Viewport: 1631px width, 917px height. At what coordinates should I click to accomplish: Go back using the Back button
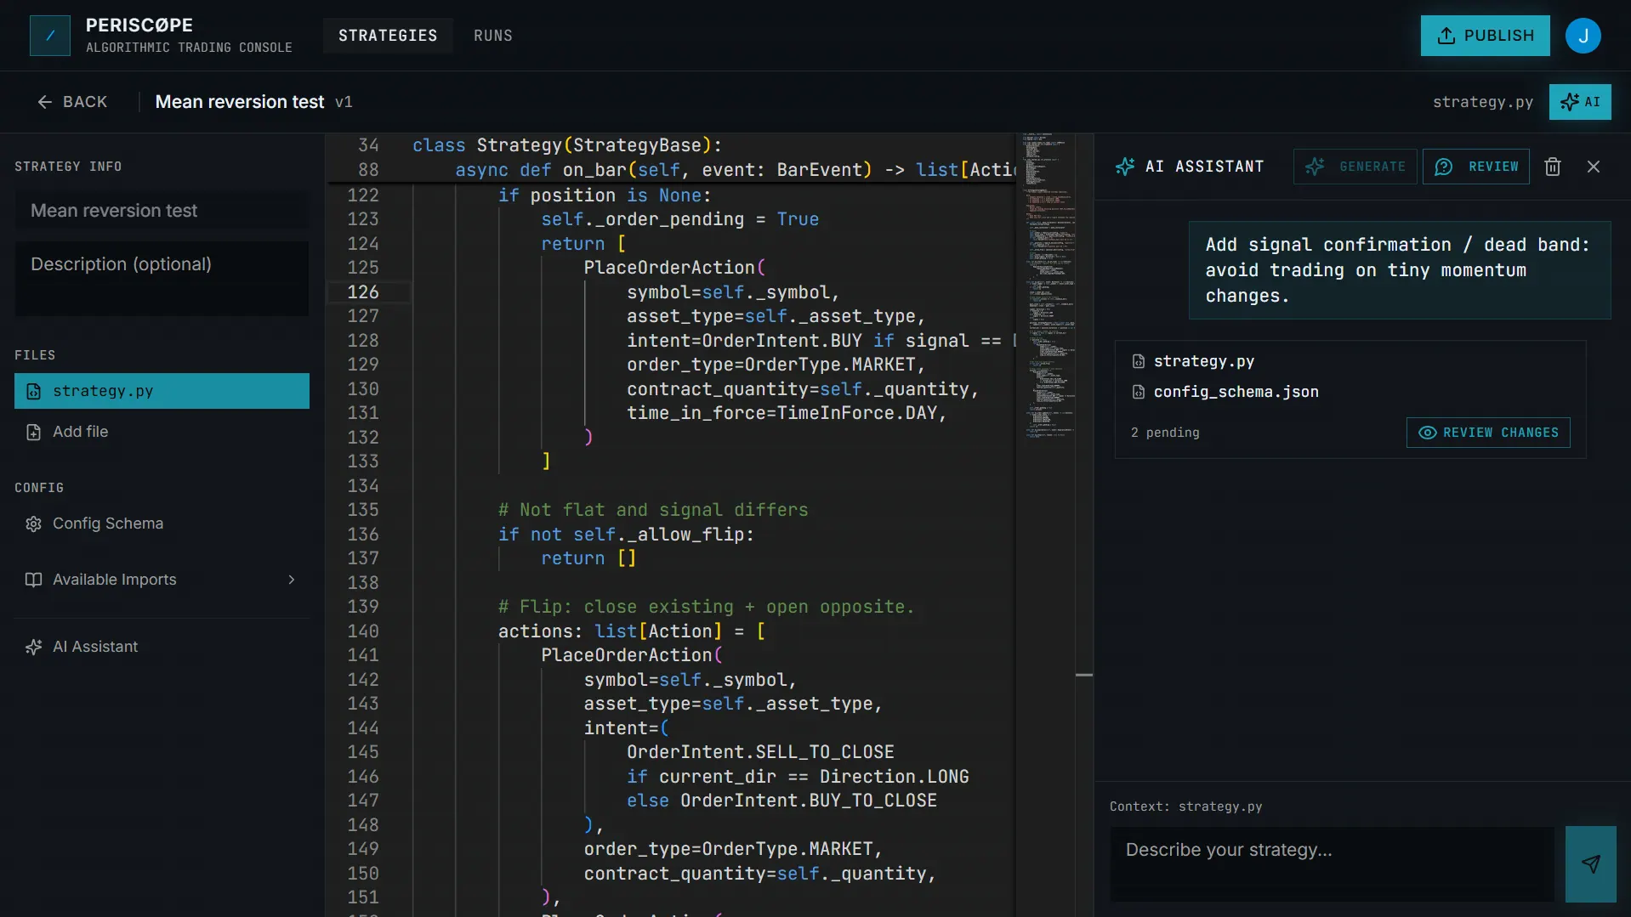pyautogui.click(x=72, y=102)
